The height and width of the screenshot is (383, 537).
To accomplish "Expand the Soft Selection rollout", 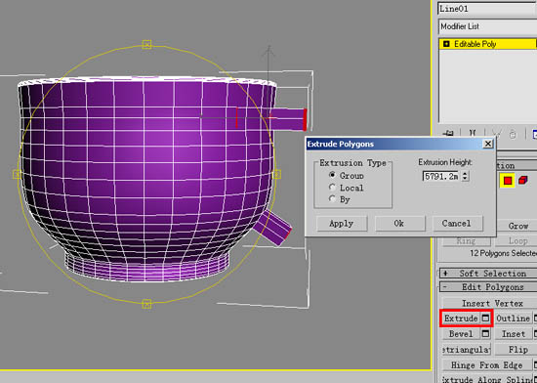I will [x=488, y=274].
